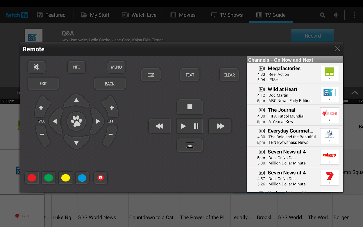Screen dimensions: 363x227
Task: Show the on-screen keyboard remote button
Action: coord(190,145)
